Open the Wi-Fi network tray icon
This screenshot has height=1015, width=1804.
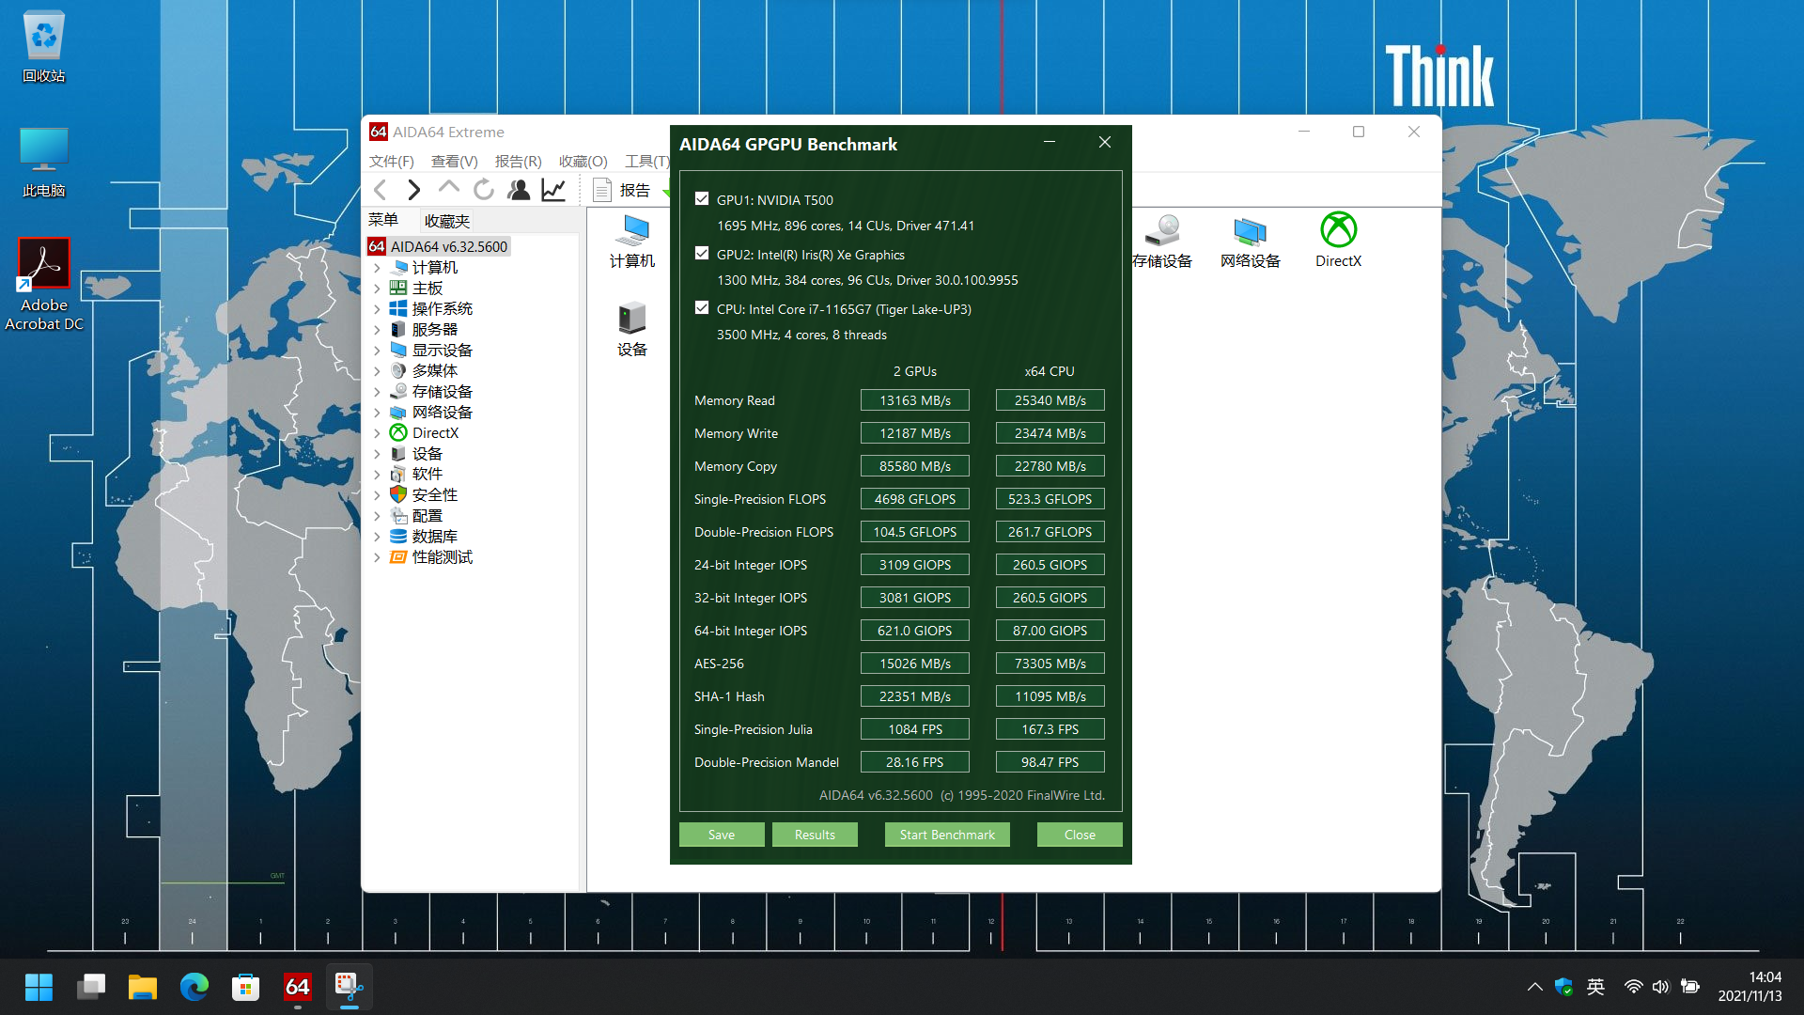1633,987
